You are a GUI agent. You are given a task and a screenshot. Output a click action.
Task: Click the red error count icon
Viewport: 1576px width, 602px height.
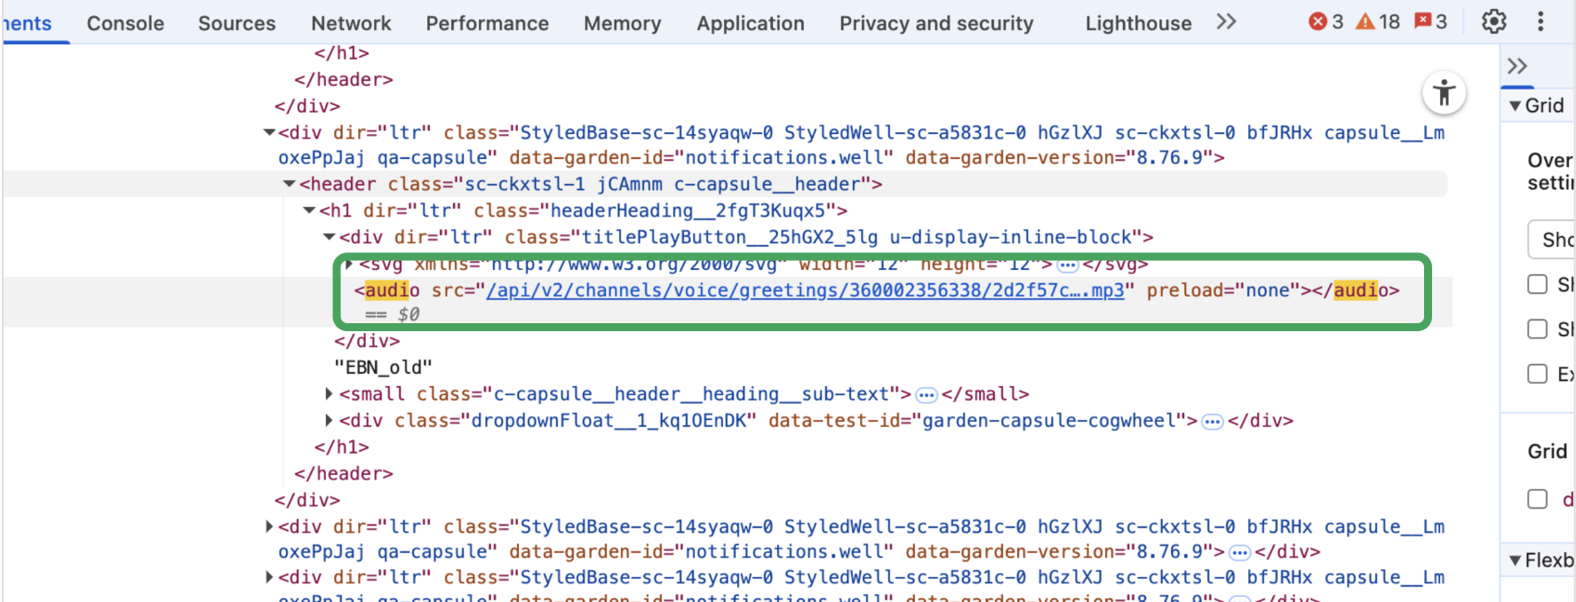[1317, 21]
